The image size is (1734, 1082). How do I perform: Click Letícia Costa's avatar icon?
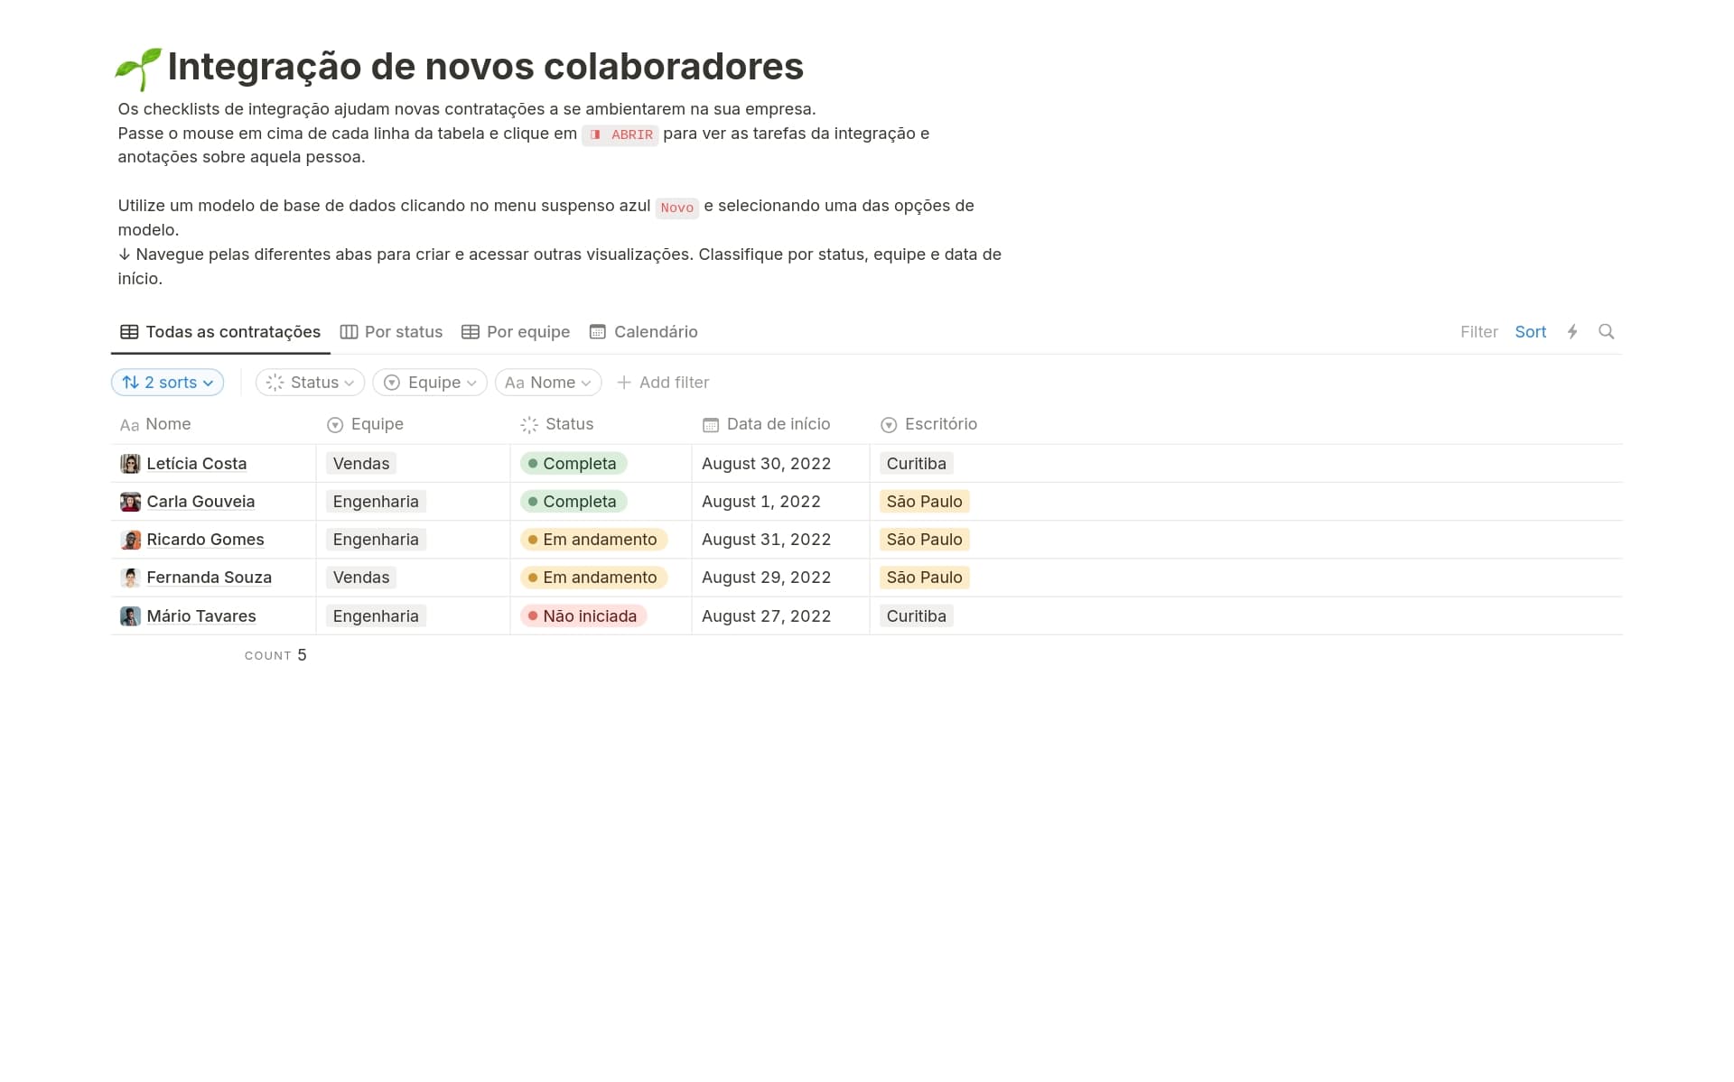coord(130,464)
